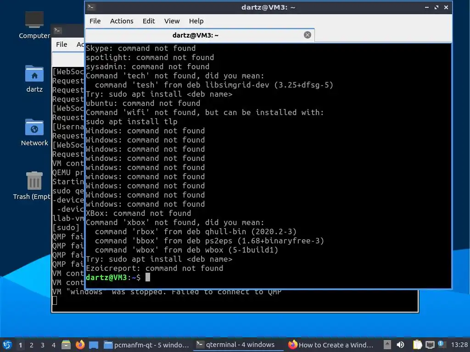Open the View menu

[x=172, y=21]
